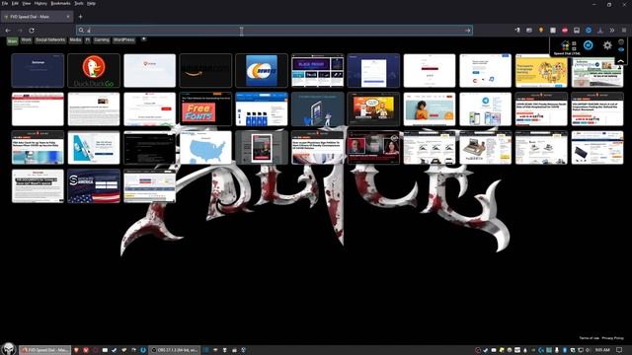Open the yellow language learning dial
Viewport: 632px width, 355px height.
(x=541, y=70)
